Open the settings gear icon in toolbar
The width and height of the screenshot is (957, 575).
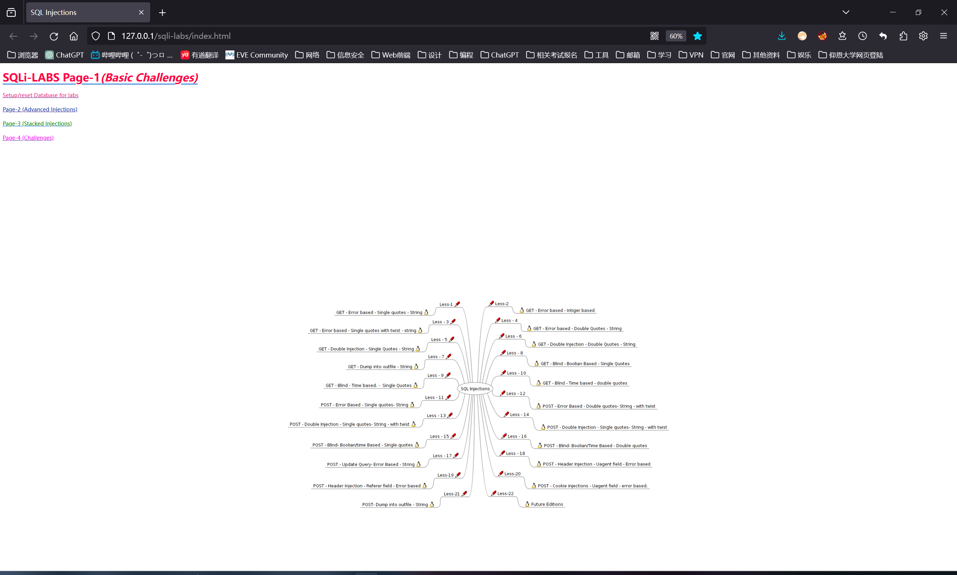coord(923,36)
